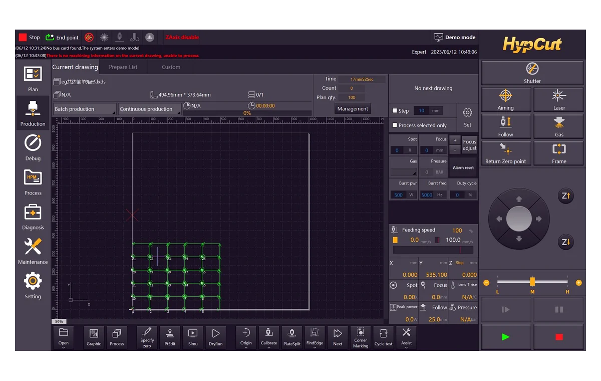The image size is (601, 381).
Task: Select the Production sidebar icon
Action: (x=33, y=112)
